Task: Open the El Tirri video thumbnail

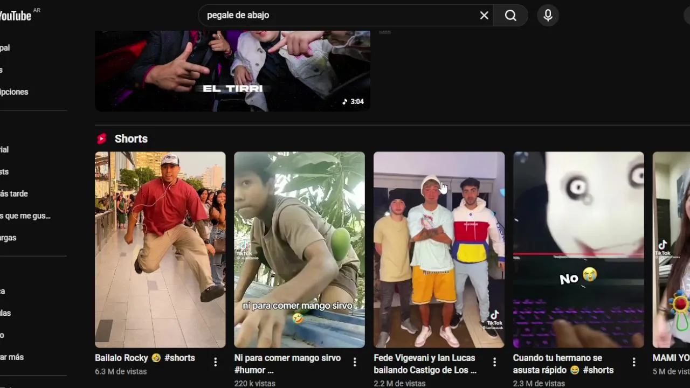Action: pos(232,71)
